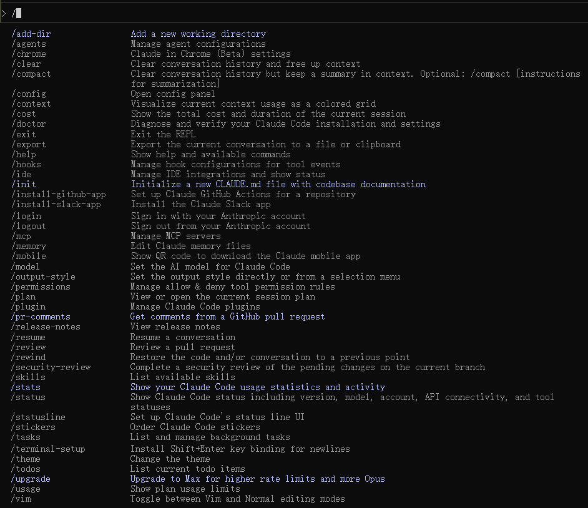Select the /compact command
Screen dimensions: 588x508
point(31,74)
